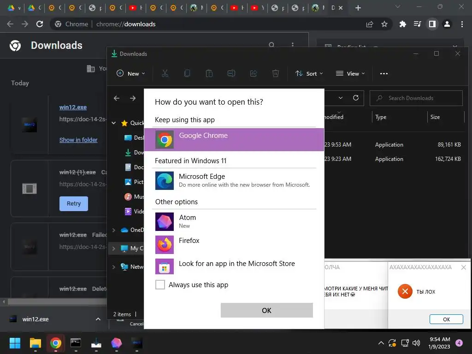
Task: Click the Rename icon in Explorer toolbar
Action: (231, 73)
